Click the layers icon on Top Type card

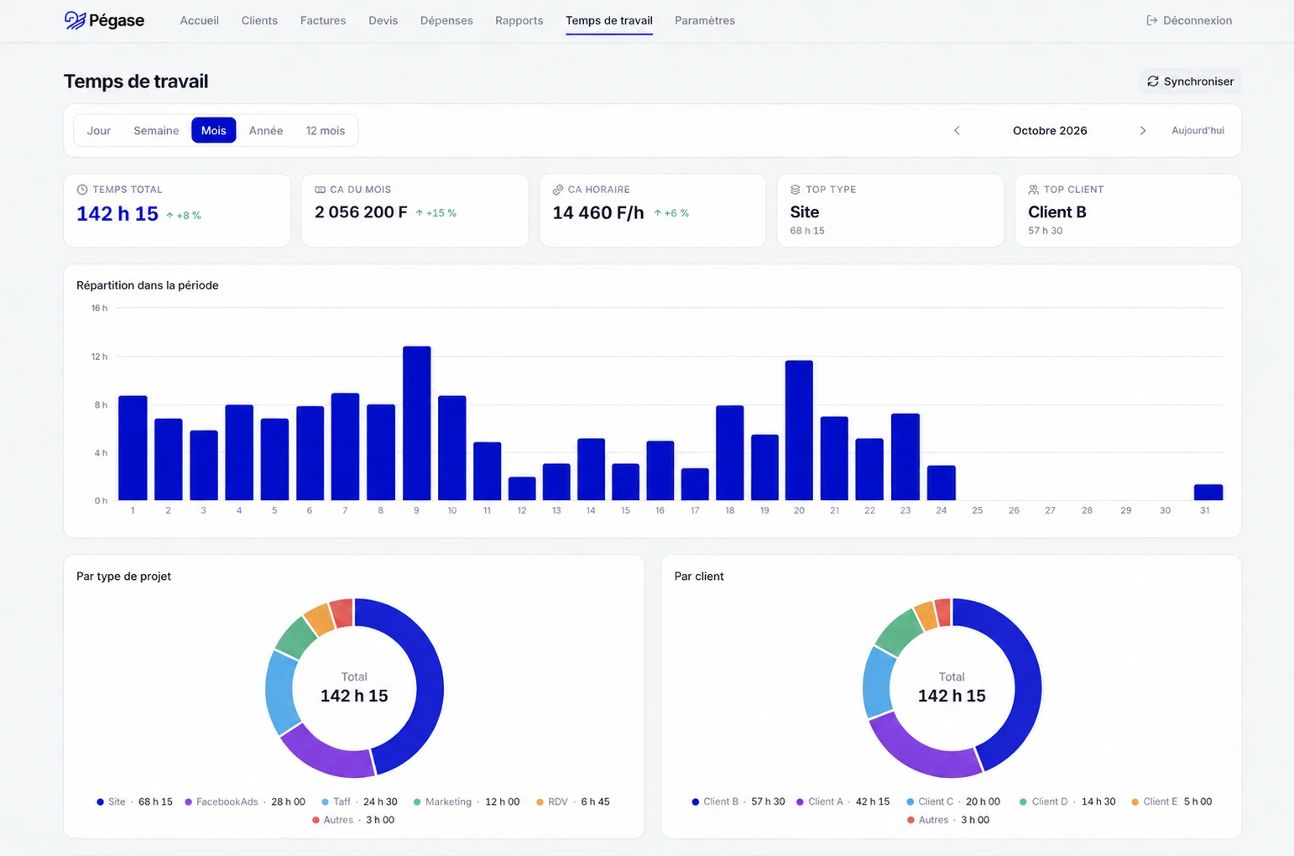coord(796,190)
